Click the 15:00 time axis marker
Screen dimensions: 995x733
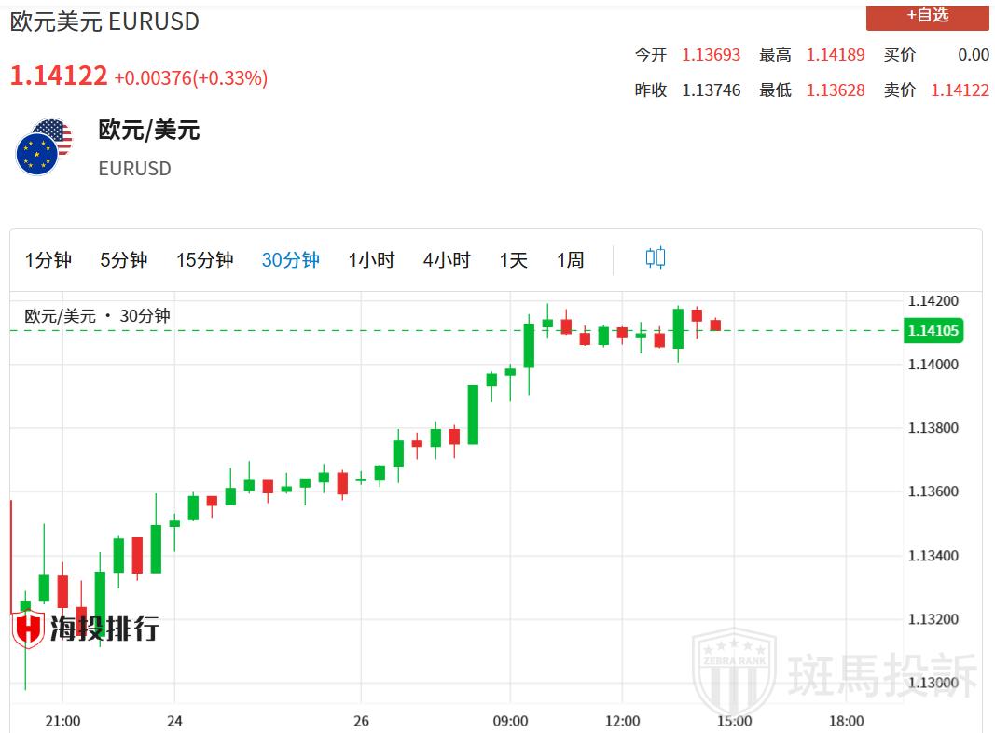tap(734, 721)
